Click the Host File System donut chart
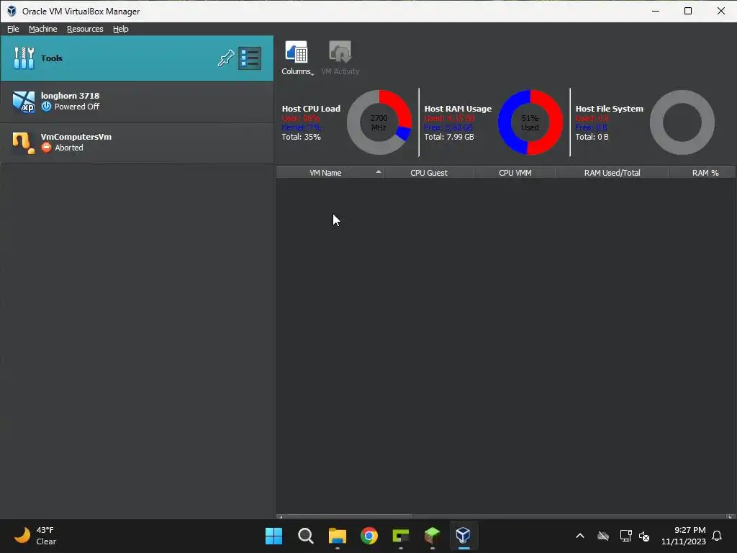The height and width of the screenshot is (553, 737). [x=682, y=122]
